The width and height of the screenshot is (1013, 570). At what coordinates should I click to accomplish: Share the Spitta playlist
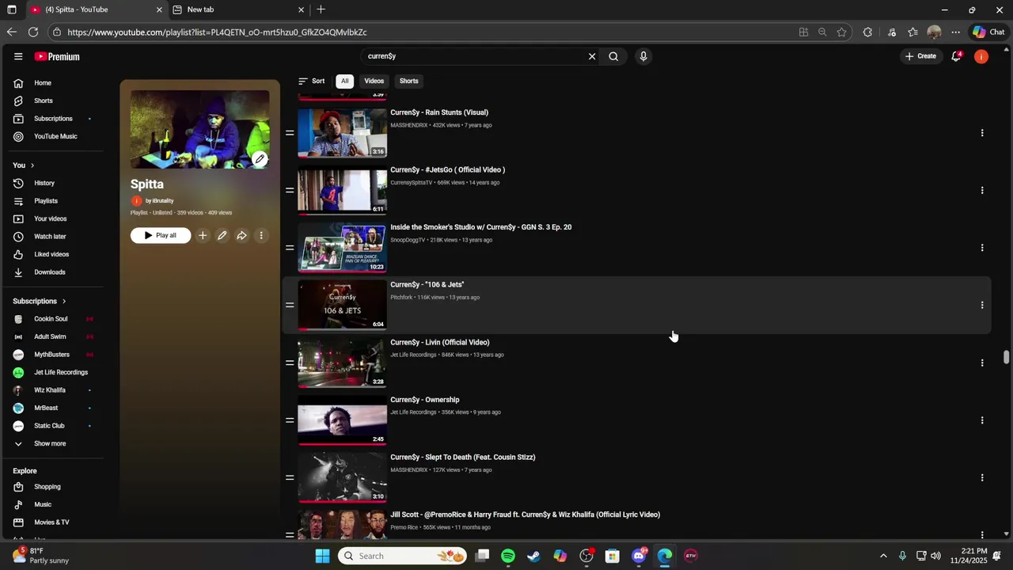click(241, 235)
